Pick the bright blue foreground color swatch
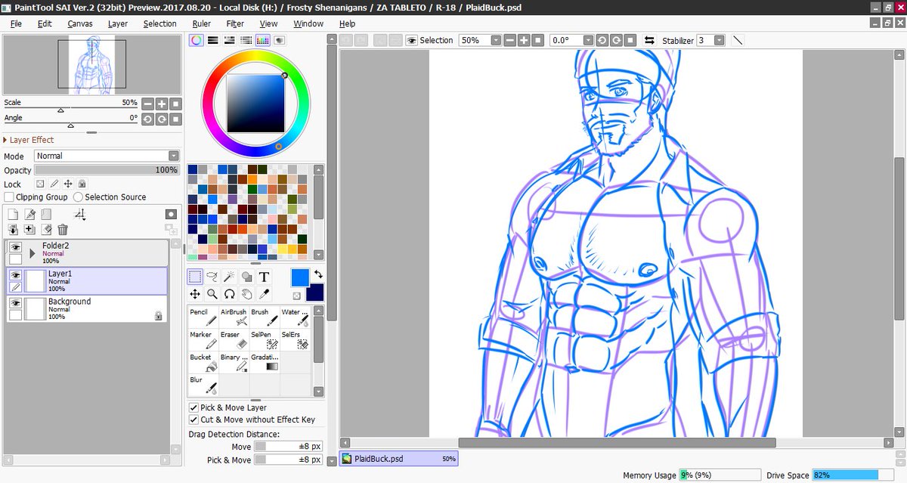 click(300, 277)
